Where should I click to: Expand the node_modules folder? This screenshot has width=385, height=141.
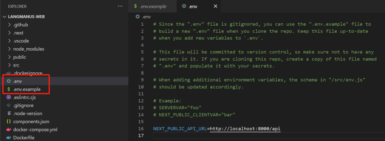tap(9, 49)
